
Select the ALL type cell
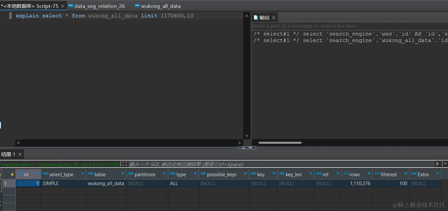coord(183,183)
